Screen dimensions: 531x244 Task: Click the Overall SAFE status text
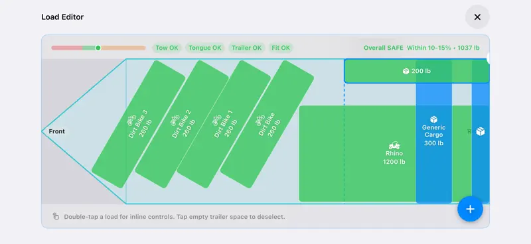(x=384, y=48)
